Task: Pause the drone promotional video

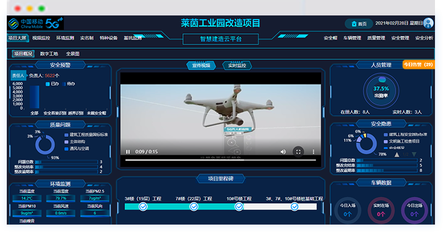Action: pos(128,152)
